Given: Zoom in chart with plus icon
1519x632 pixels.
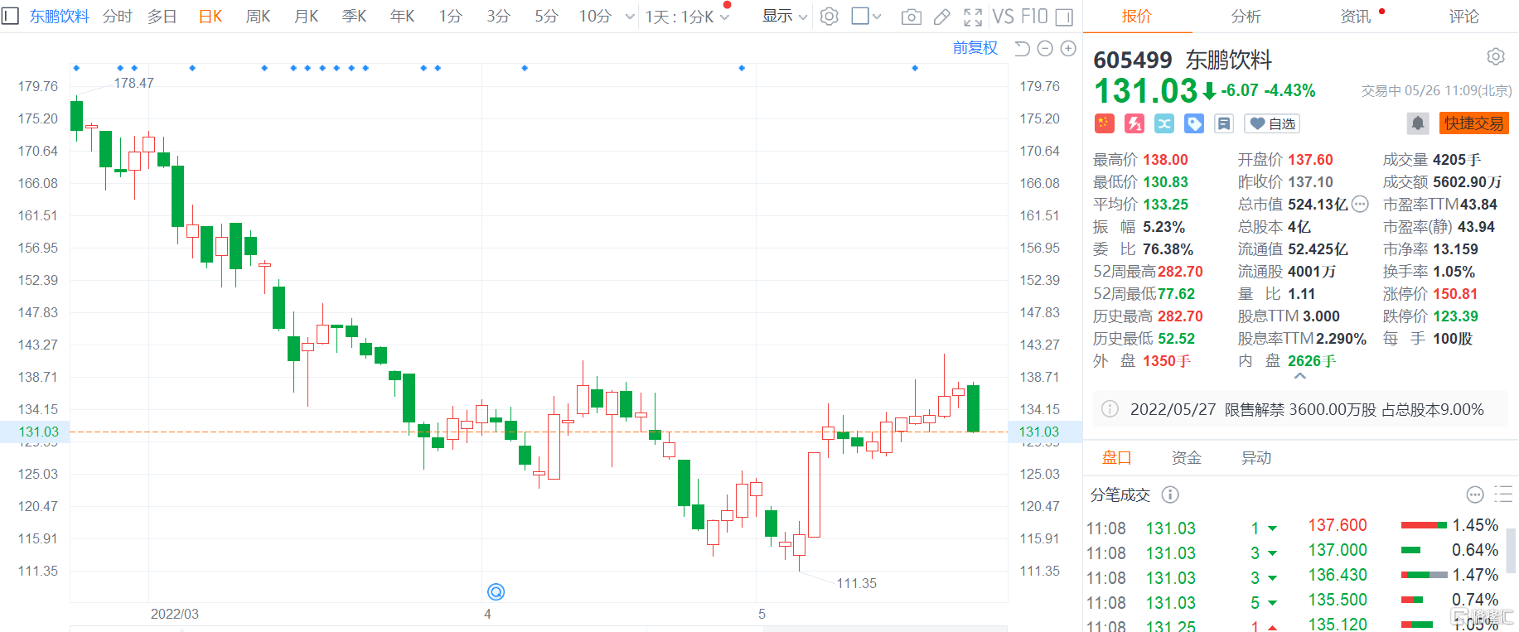Looking at the screenshot, I should pyautogui.click(x=1068, y=49).
